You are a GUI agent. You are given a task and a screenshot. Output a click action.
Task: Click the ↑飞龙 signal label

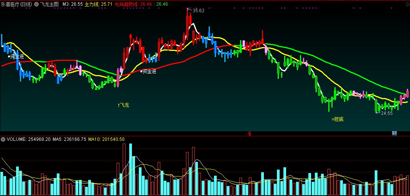[123, 105]
